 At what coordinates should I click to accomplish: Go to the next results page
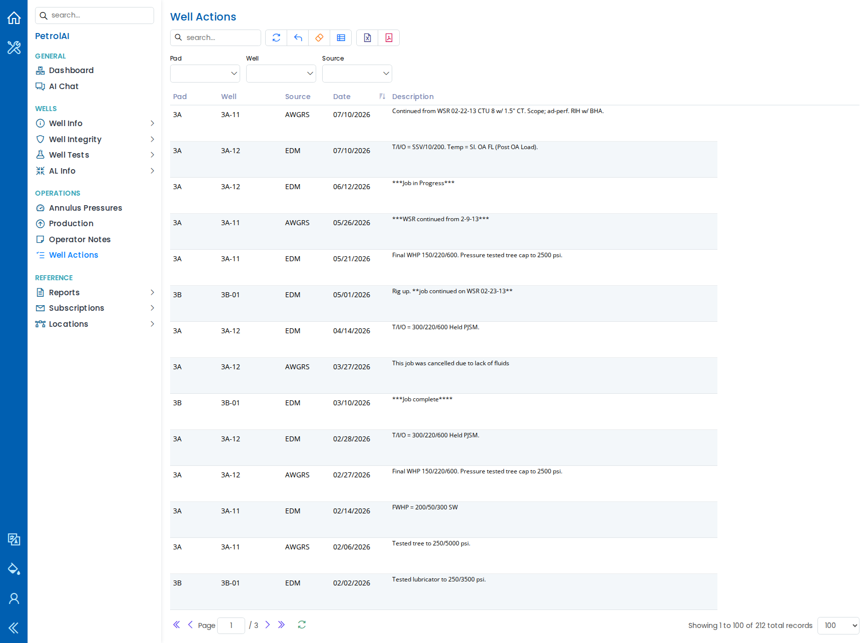pyautogui.click(x=268, y=625)
